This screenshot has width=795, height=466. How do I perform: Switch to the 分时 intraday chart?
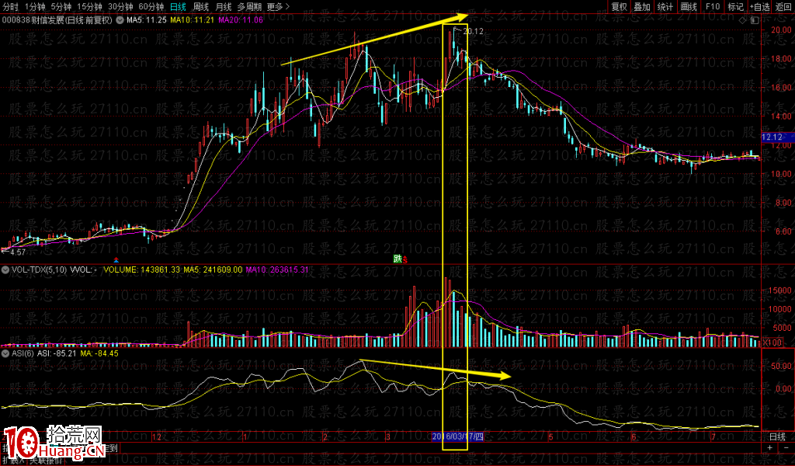pyautogui.click(x=10, y=6)
